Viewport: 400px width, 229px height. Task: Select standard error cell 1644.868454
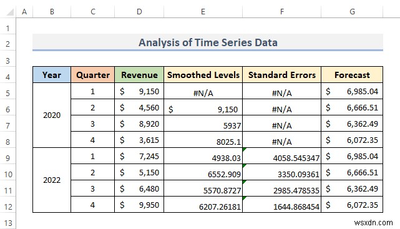coord(282,205)
